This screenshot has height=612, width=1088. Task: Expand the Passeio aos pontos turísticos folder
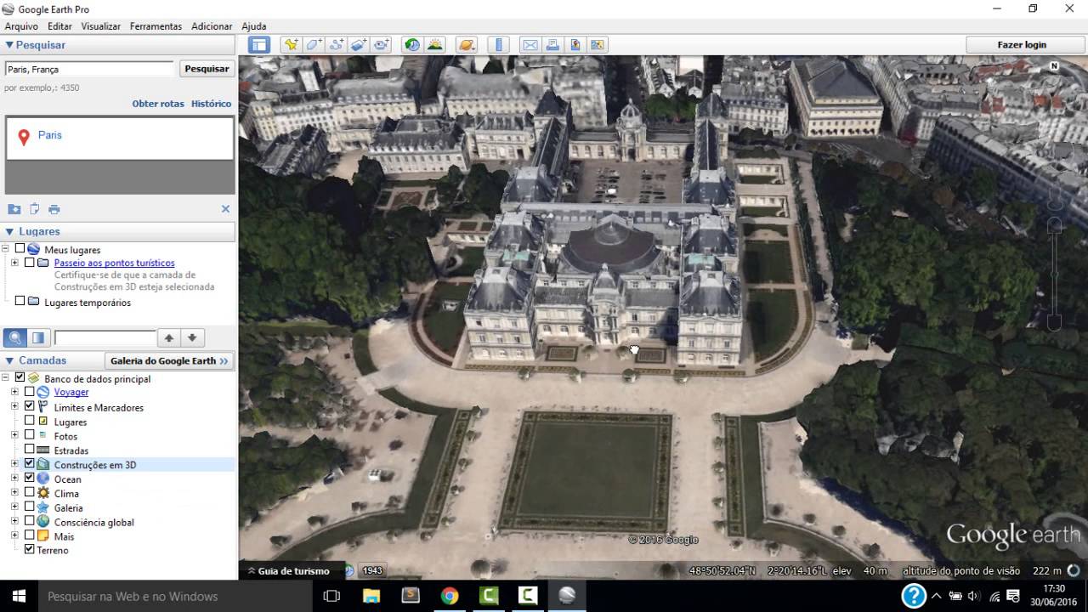coord(14,263)
